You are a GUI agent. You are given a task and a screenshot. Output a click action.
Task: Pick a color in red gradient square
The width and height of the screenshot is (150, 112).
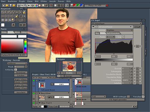point(12,46)
